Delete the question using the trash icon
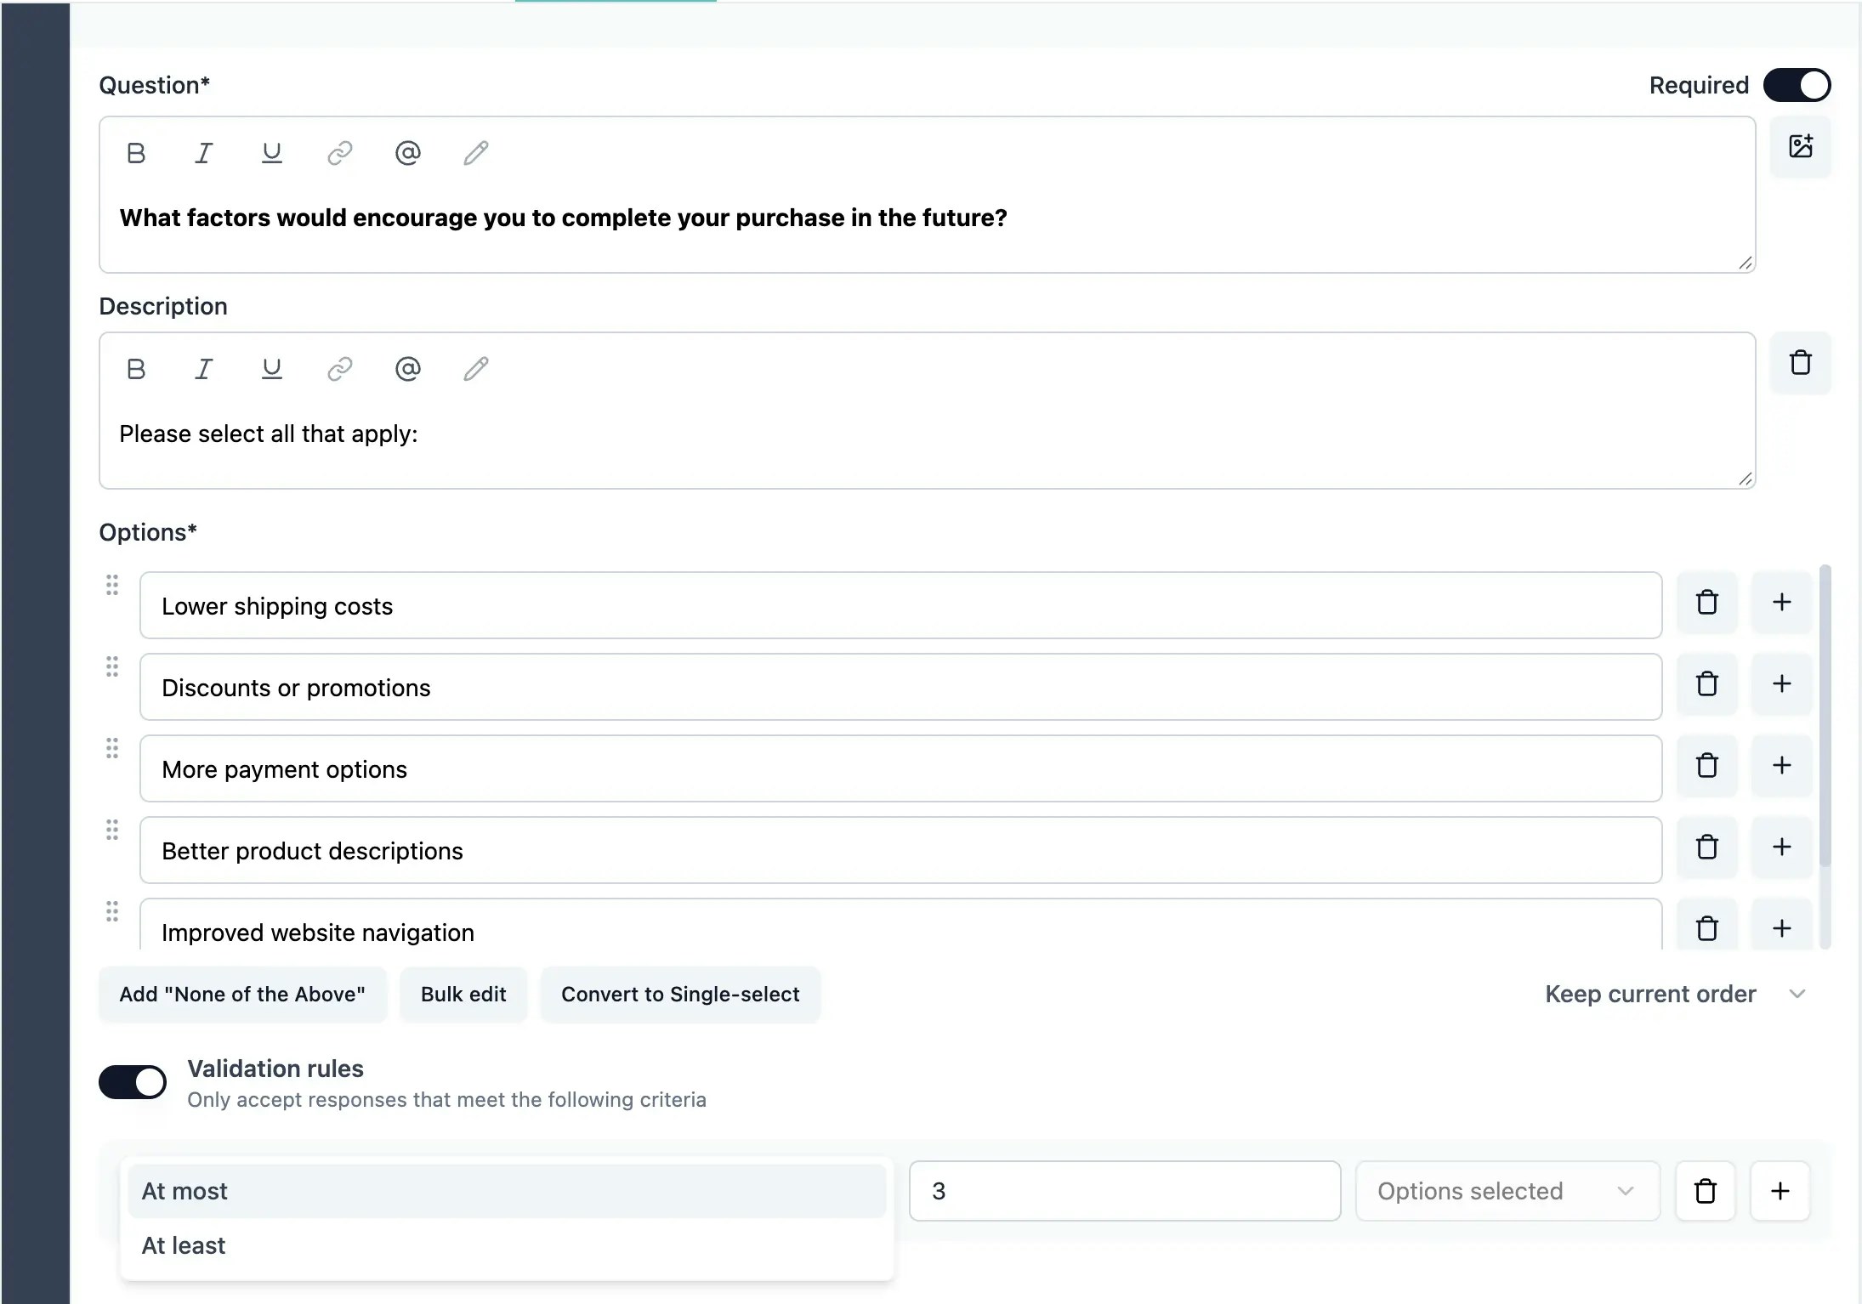The height and width of the screenshot is (1304, 1862). [x=1801, y=363]
